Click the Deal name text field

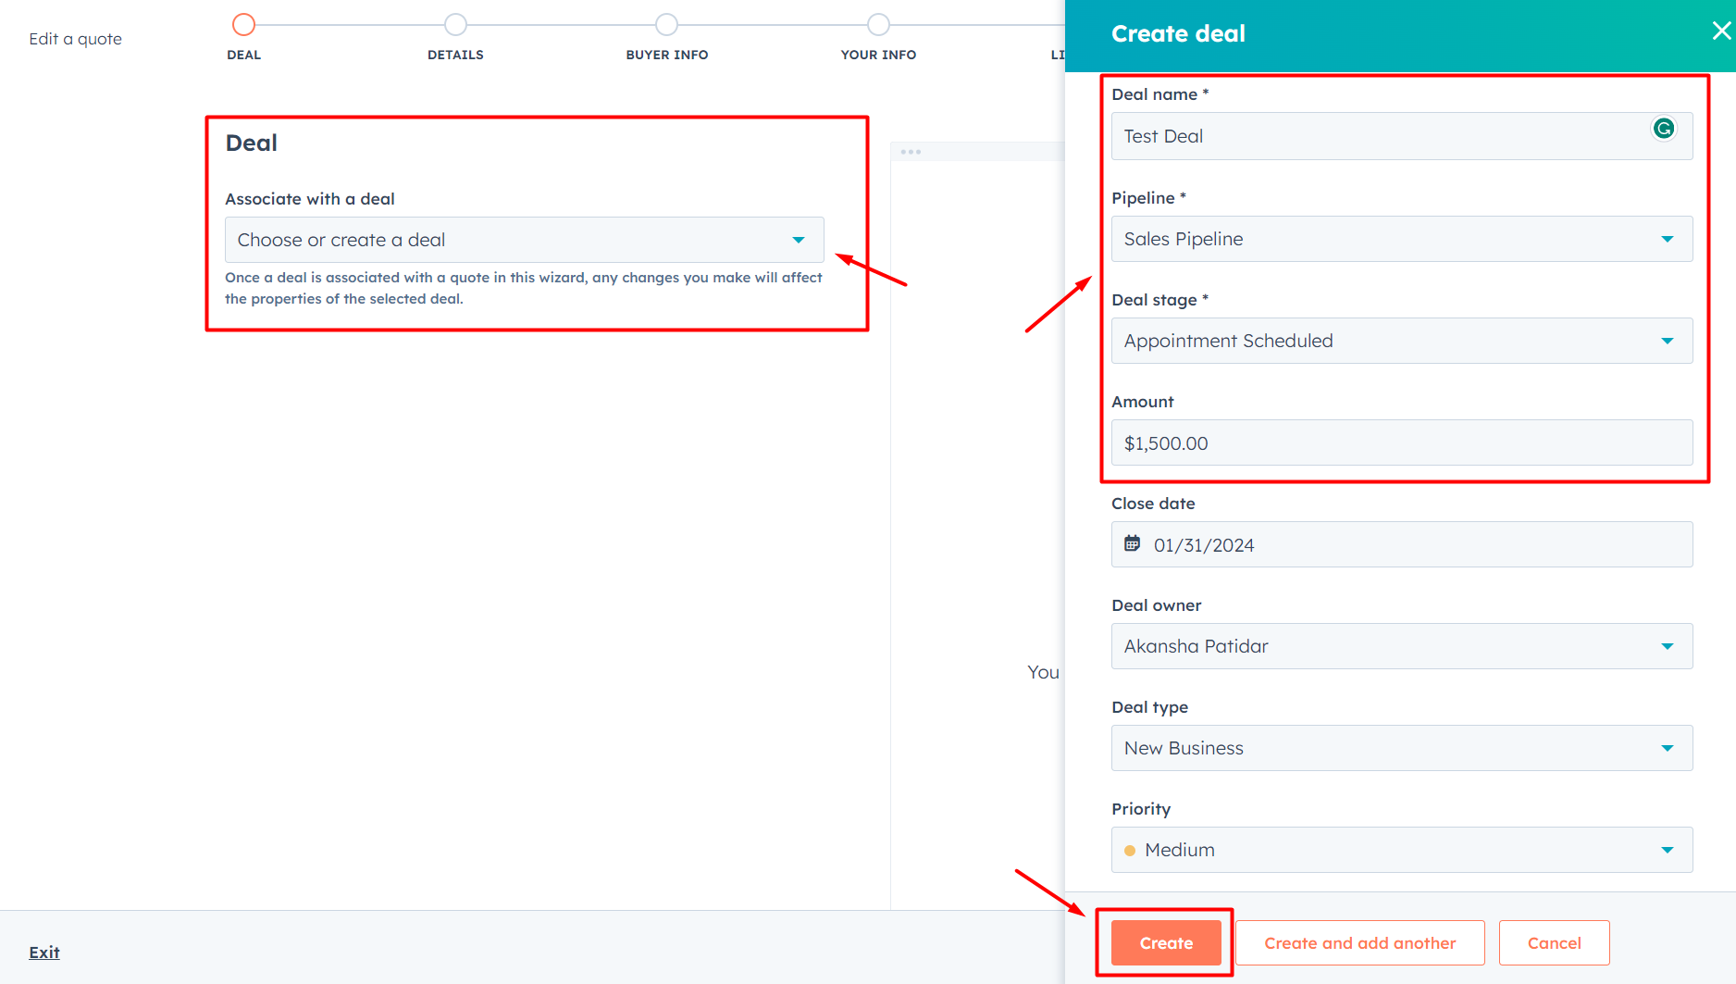[1379, 136]
